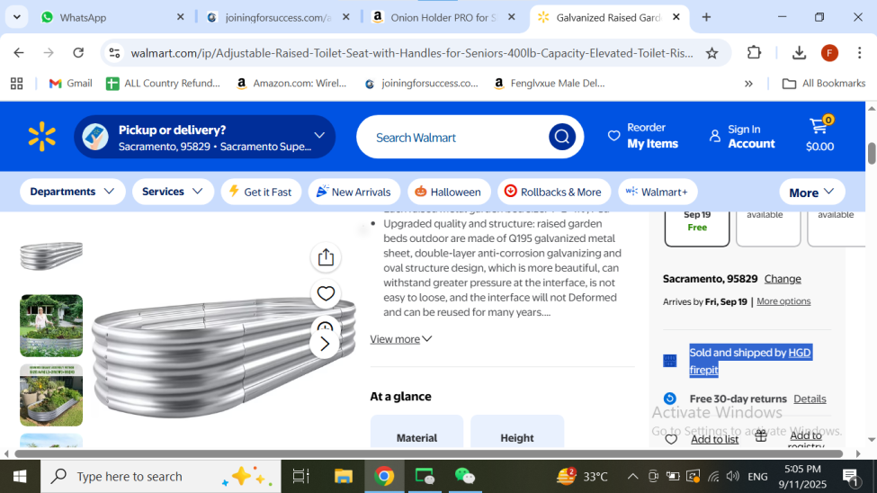Viewport: 877px width, 493px height.
Task: Click the search magnifier button
Action: (561, 137)
